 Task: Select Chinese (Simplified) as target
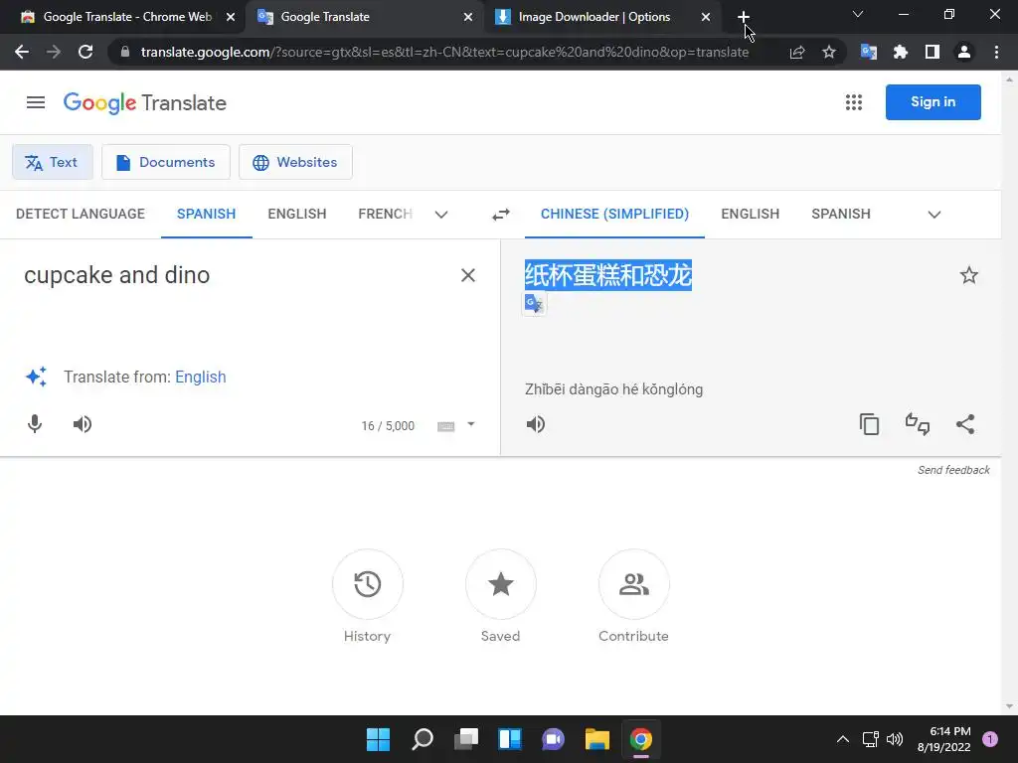pyautogui.click(x=614, y=215)
